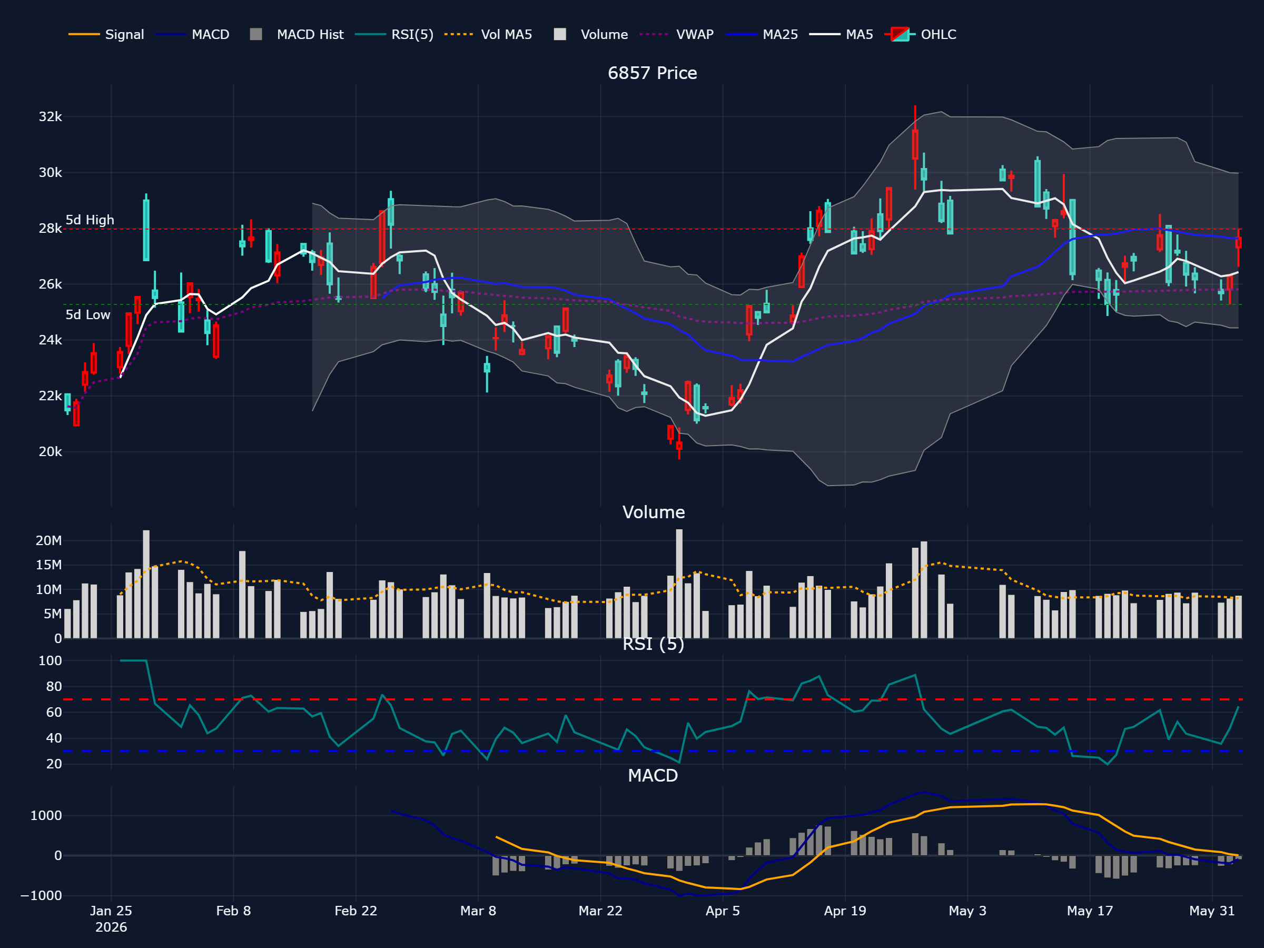Click the 20k price axis label

pyautogui.click(x=50, y=451)
